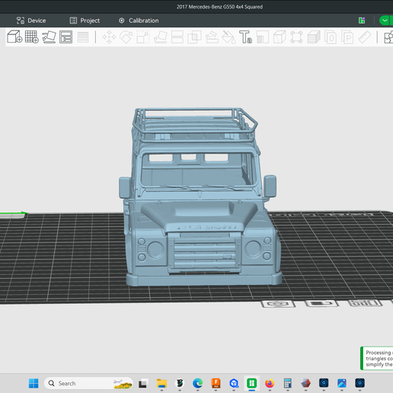Launch Microsoft Edge from taskbar
This screenshot has width=393, height=393.
(198, 383)
